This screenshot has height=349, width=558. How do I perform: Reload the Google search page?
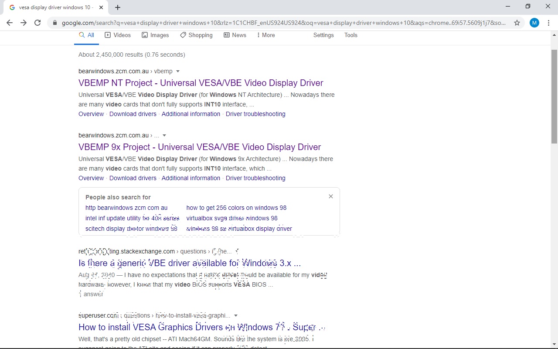[37, 23]
